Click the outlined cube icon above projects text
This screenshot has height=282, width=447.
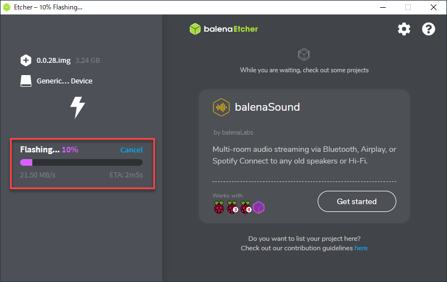click(304, 54)
